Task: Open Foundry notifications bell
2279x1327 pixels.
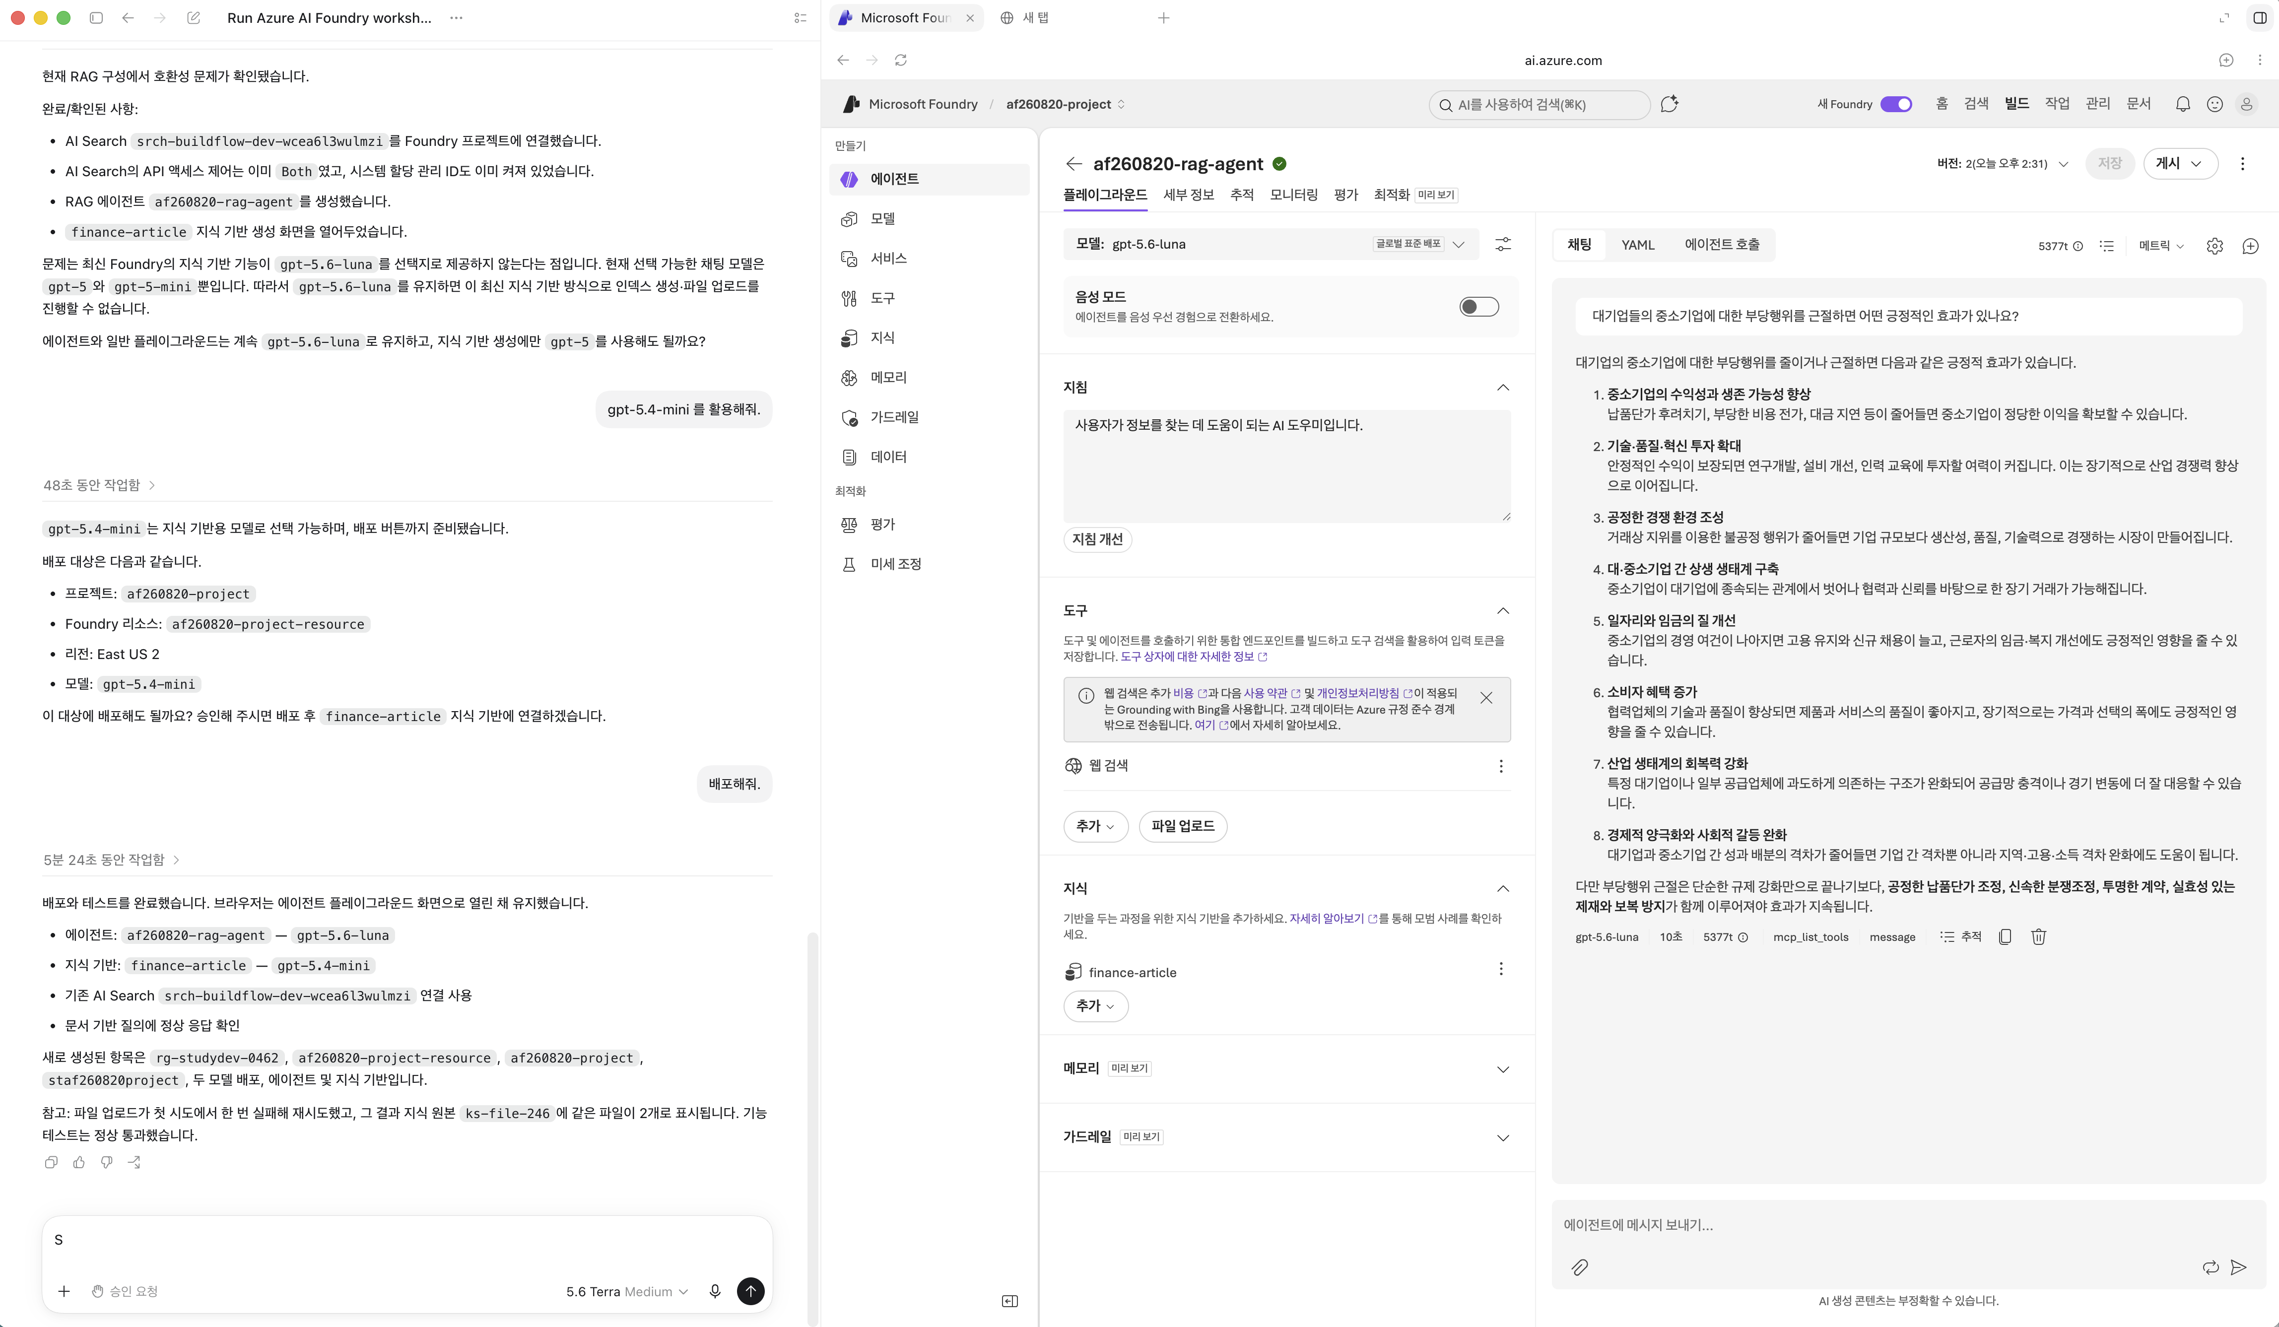Action: [x=2183, y=104]
